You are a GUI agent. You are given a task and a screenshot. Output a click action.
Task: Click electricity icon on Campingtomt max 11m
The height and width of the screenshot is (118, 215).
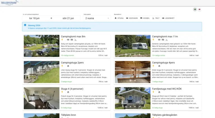click(153, 40)
